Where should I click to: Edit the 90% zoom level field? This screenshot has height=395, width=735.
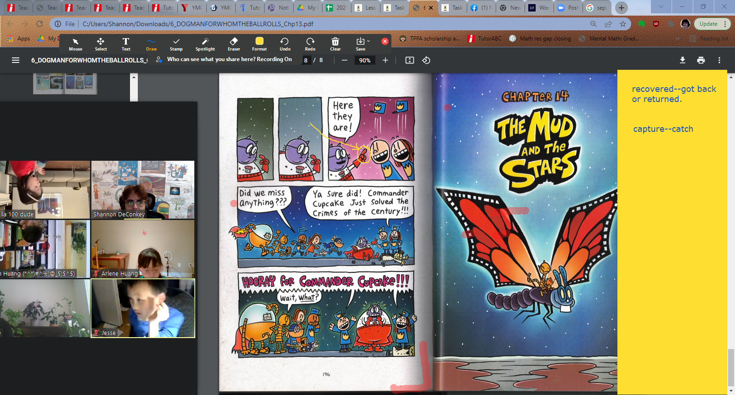coord(365,60)
